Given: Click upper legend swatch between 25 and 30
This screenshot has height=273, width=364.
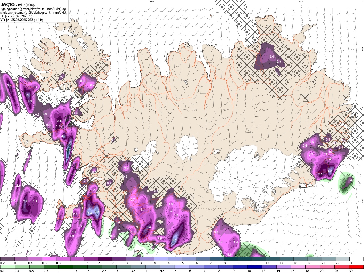Looking at the screenshot, I should tap(343, 259).
